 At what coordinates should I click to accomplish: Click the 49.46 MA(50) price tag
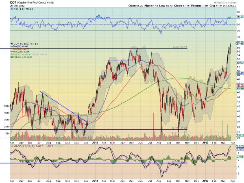coord(240,73)
